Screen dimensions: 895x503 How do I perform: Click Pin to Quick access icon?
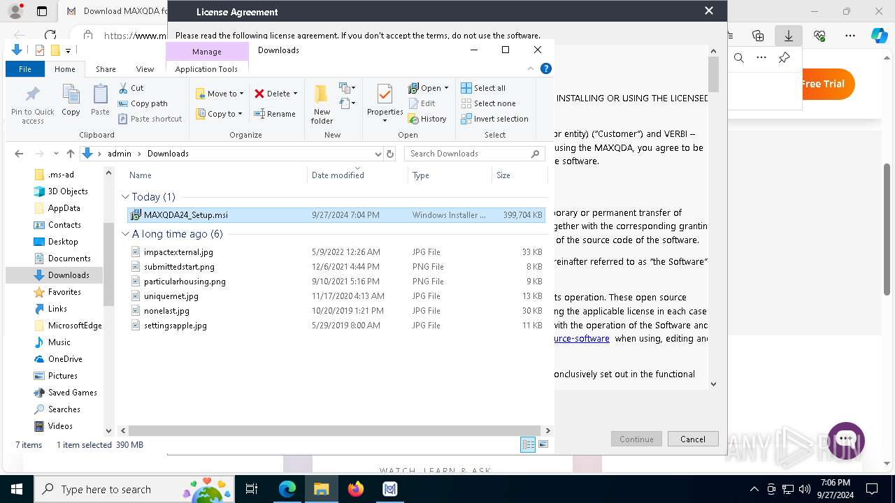pyautogui.click(x=32, y=105)
